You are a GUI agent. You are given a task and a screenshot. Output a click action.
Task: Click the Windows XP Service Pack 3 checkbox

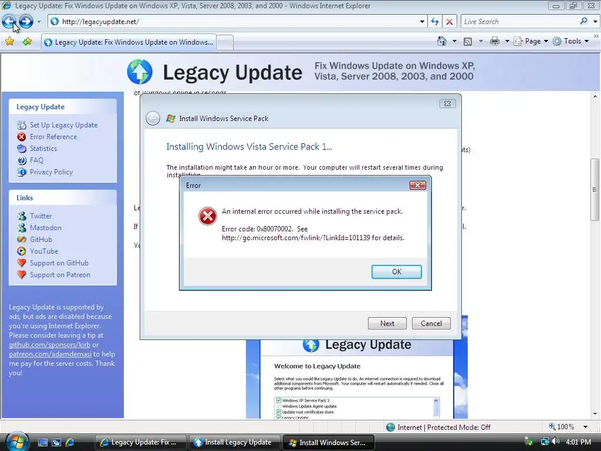pyautogui.click(x=279, y=400)
